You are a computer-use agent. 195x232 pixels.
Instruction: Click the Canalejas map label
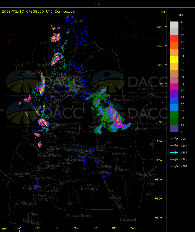(x=144, y=175)
